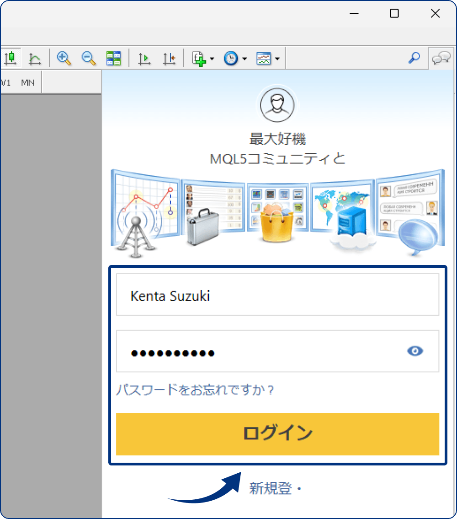Image resolution: width=457 pixels, height=519 pixels.
Task: Select the MN timeframe tab
Action: (x=28, y=83)
